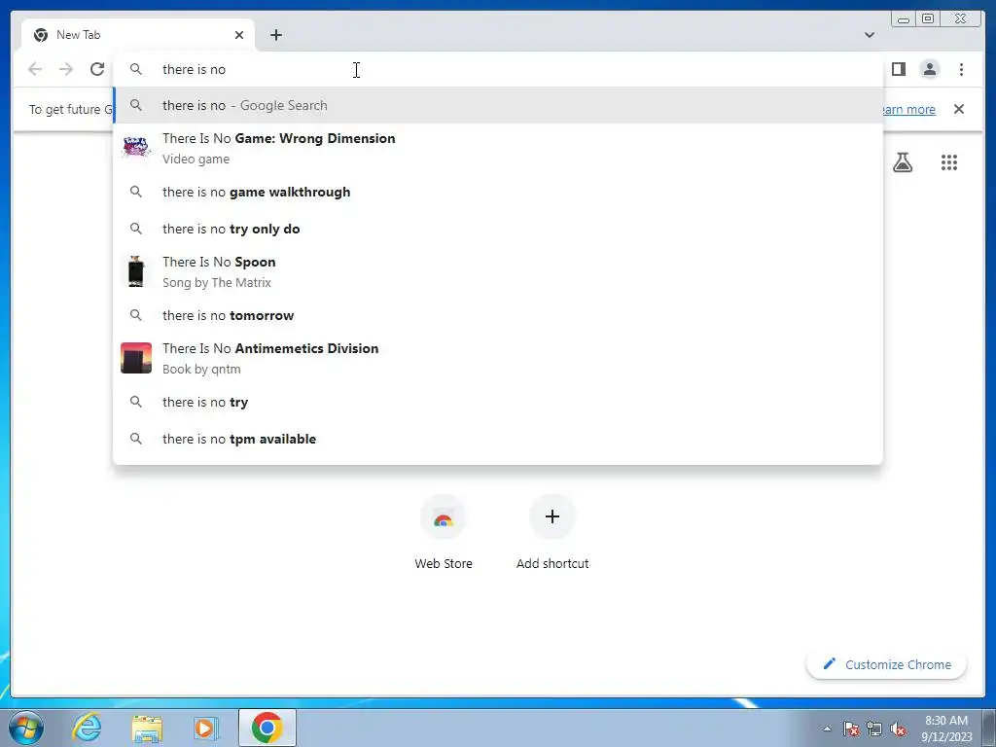Screen dimensions: 996x747
Task: Select 'there is no game walkthrough' suggestion
Action: coord(498,192)
